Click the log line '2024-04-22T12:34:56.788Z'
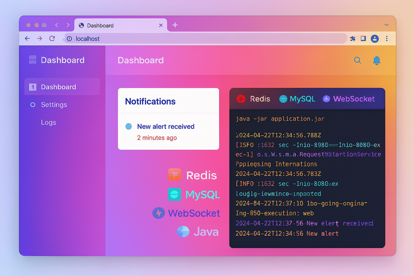Screen dimensions: 414x276 [278, 135]
